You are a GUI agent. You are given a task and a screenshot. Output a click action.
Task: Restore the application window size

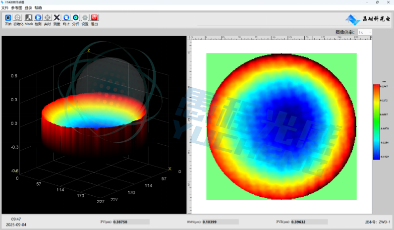pyautogui.click(x=378, y=2)
